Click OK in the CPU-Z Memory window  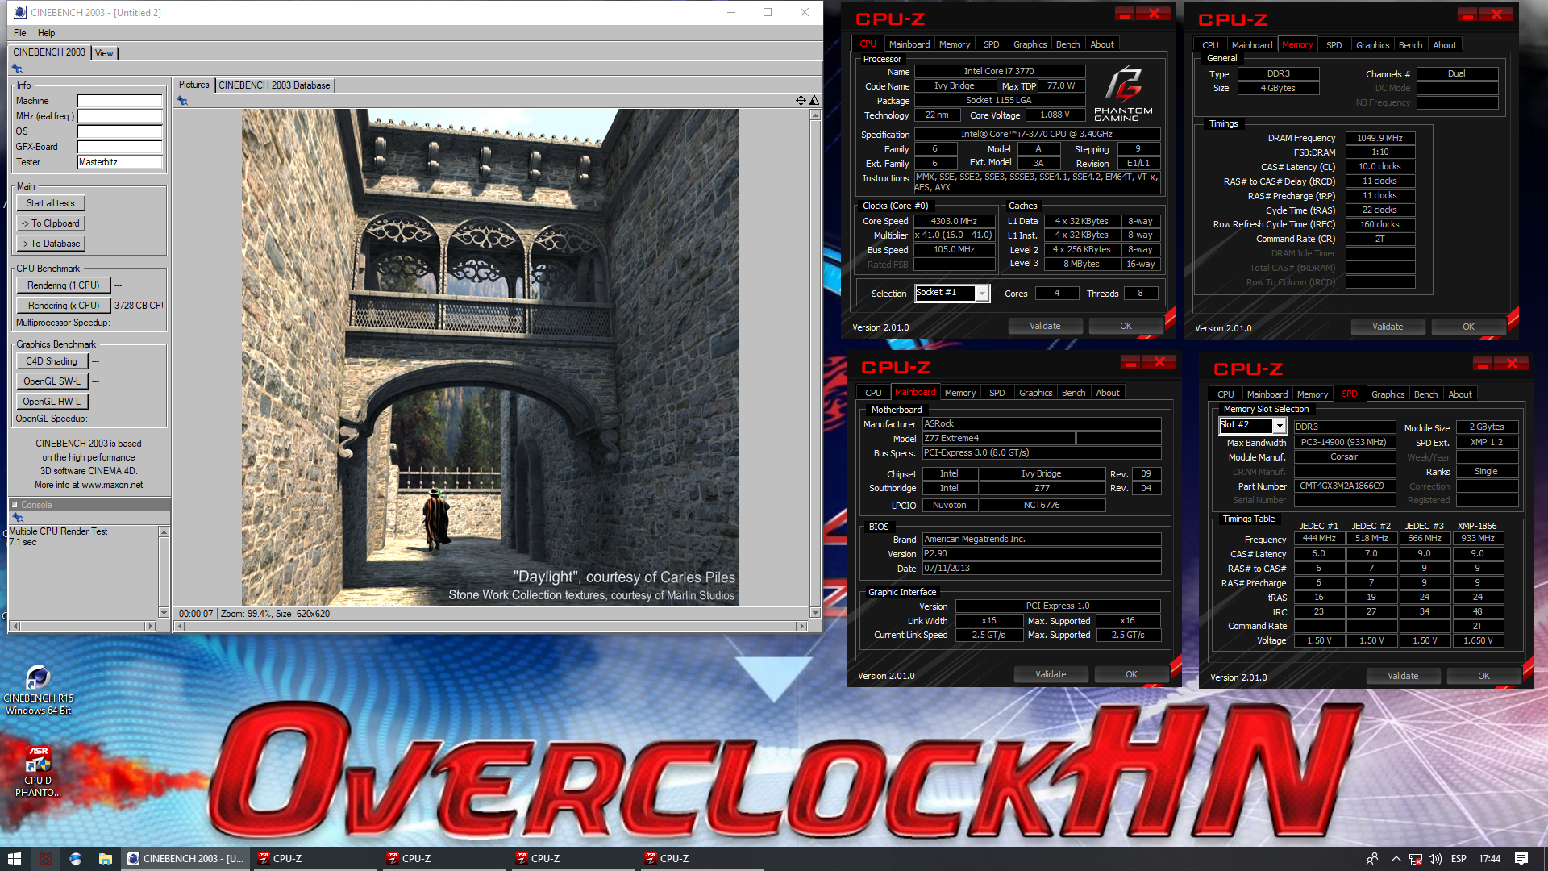1468,327
